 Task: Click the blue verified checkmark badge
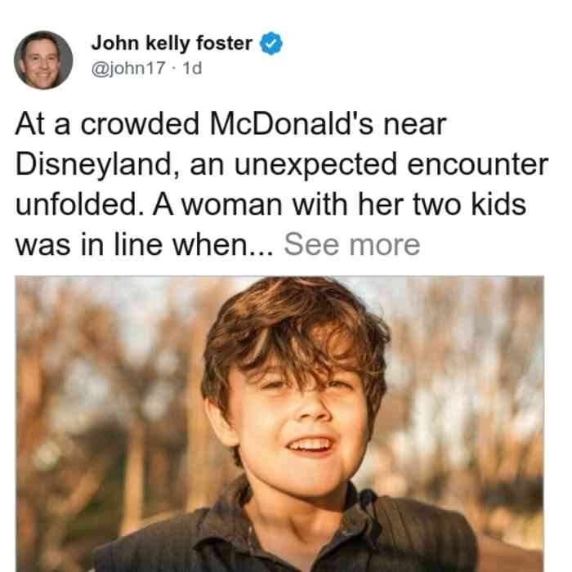(270, 43)
